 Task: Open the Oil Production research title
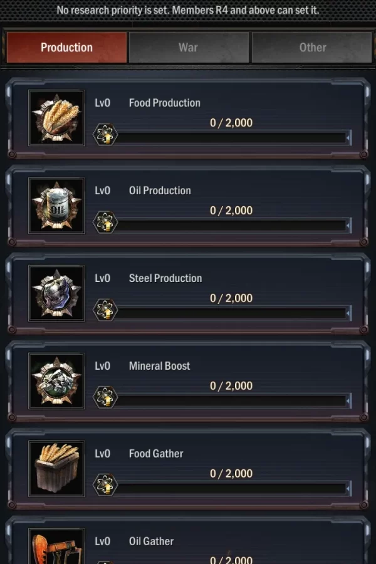[160, 191]
